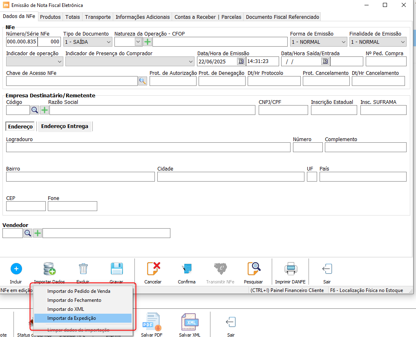Click the Incluir plus icon
The height and width of the screenshot is (337, 416).
(x=16, y=269)
